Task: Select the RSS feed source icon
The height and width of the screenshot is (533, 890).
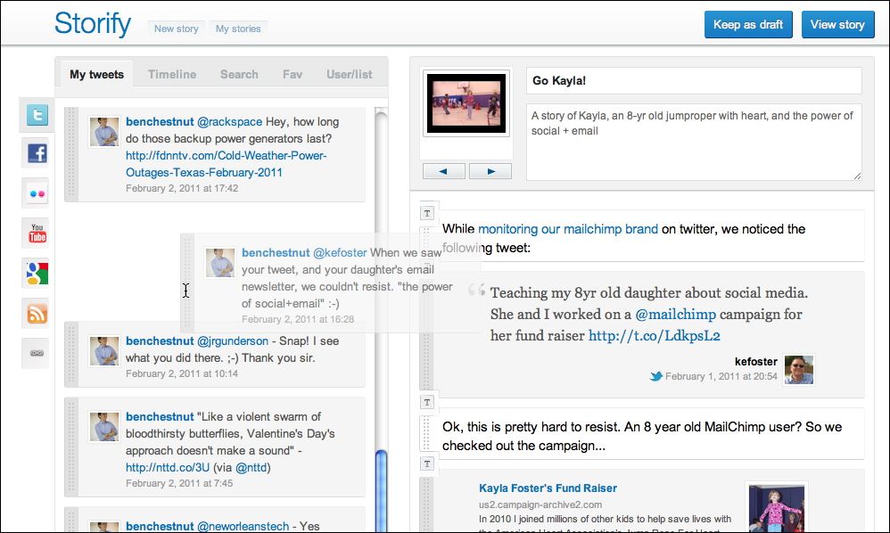Action: (37, 313)
